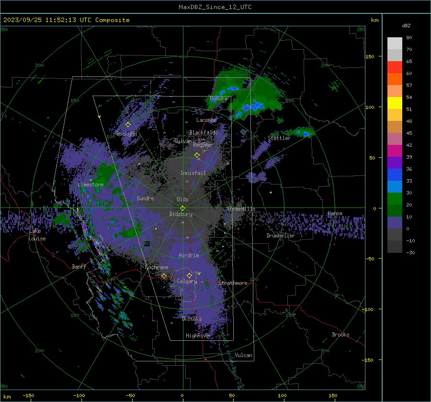
Task: Click the Blackfalds city label
Action: click(204, 132)
